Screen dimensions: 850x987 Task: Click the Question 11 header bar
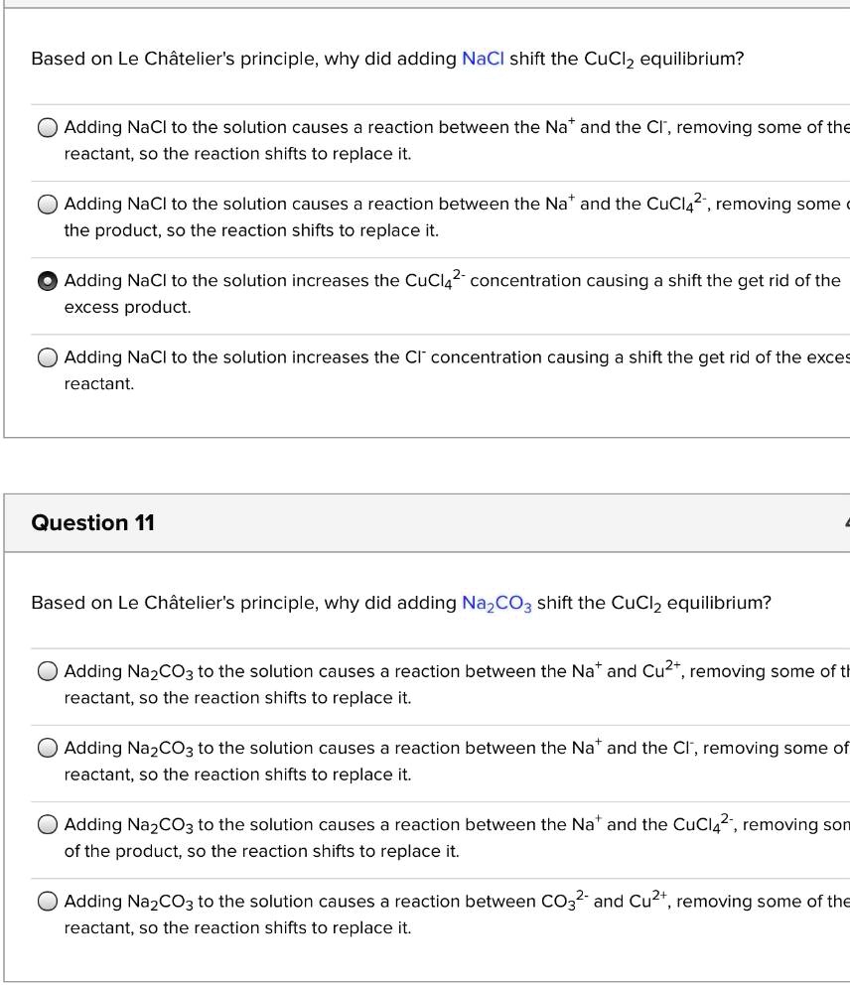[x=397, y=522]
